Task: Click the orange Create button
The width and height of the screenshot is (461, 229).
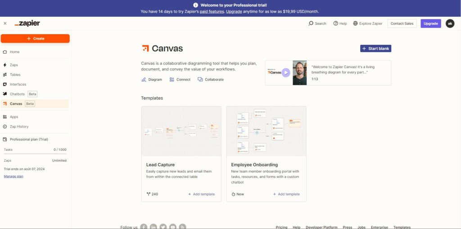Action: point(35,39)
